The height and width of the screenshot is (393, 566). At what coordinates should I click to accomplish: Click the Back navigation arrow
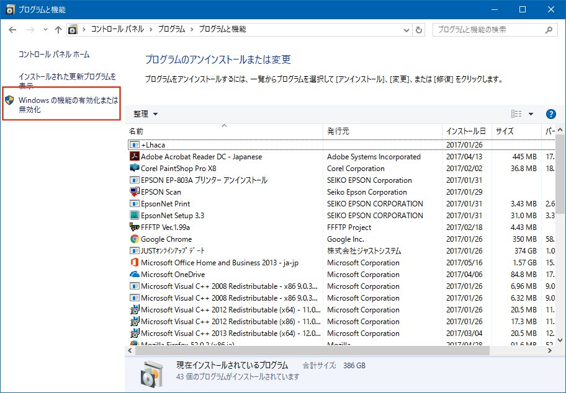(x=12, y=30)
